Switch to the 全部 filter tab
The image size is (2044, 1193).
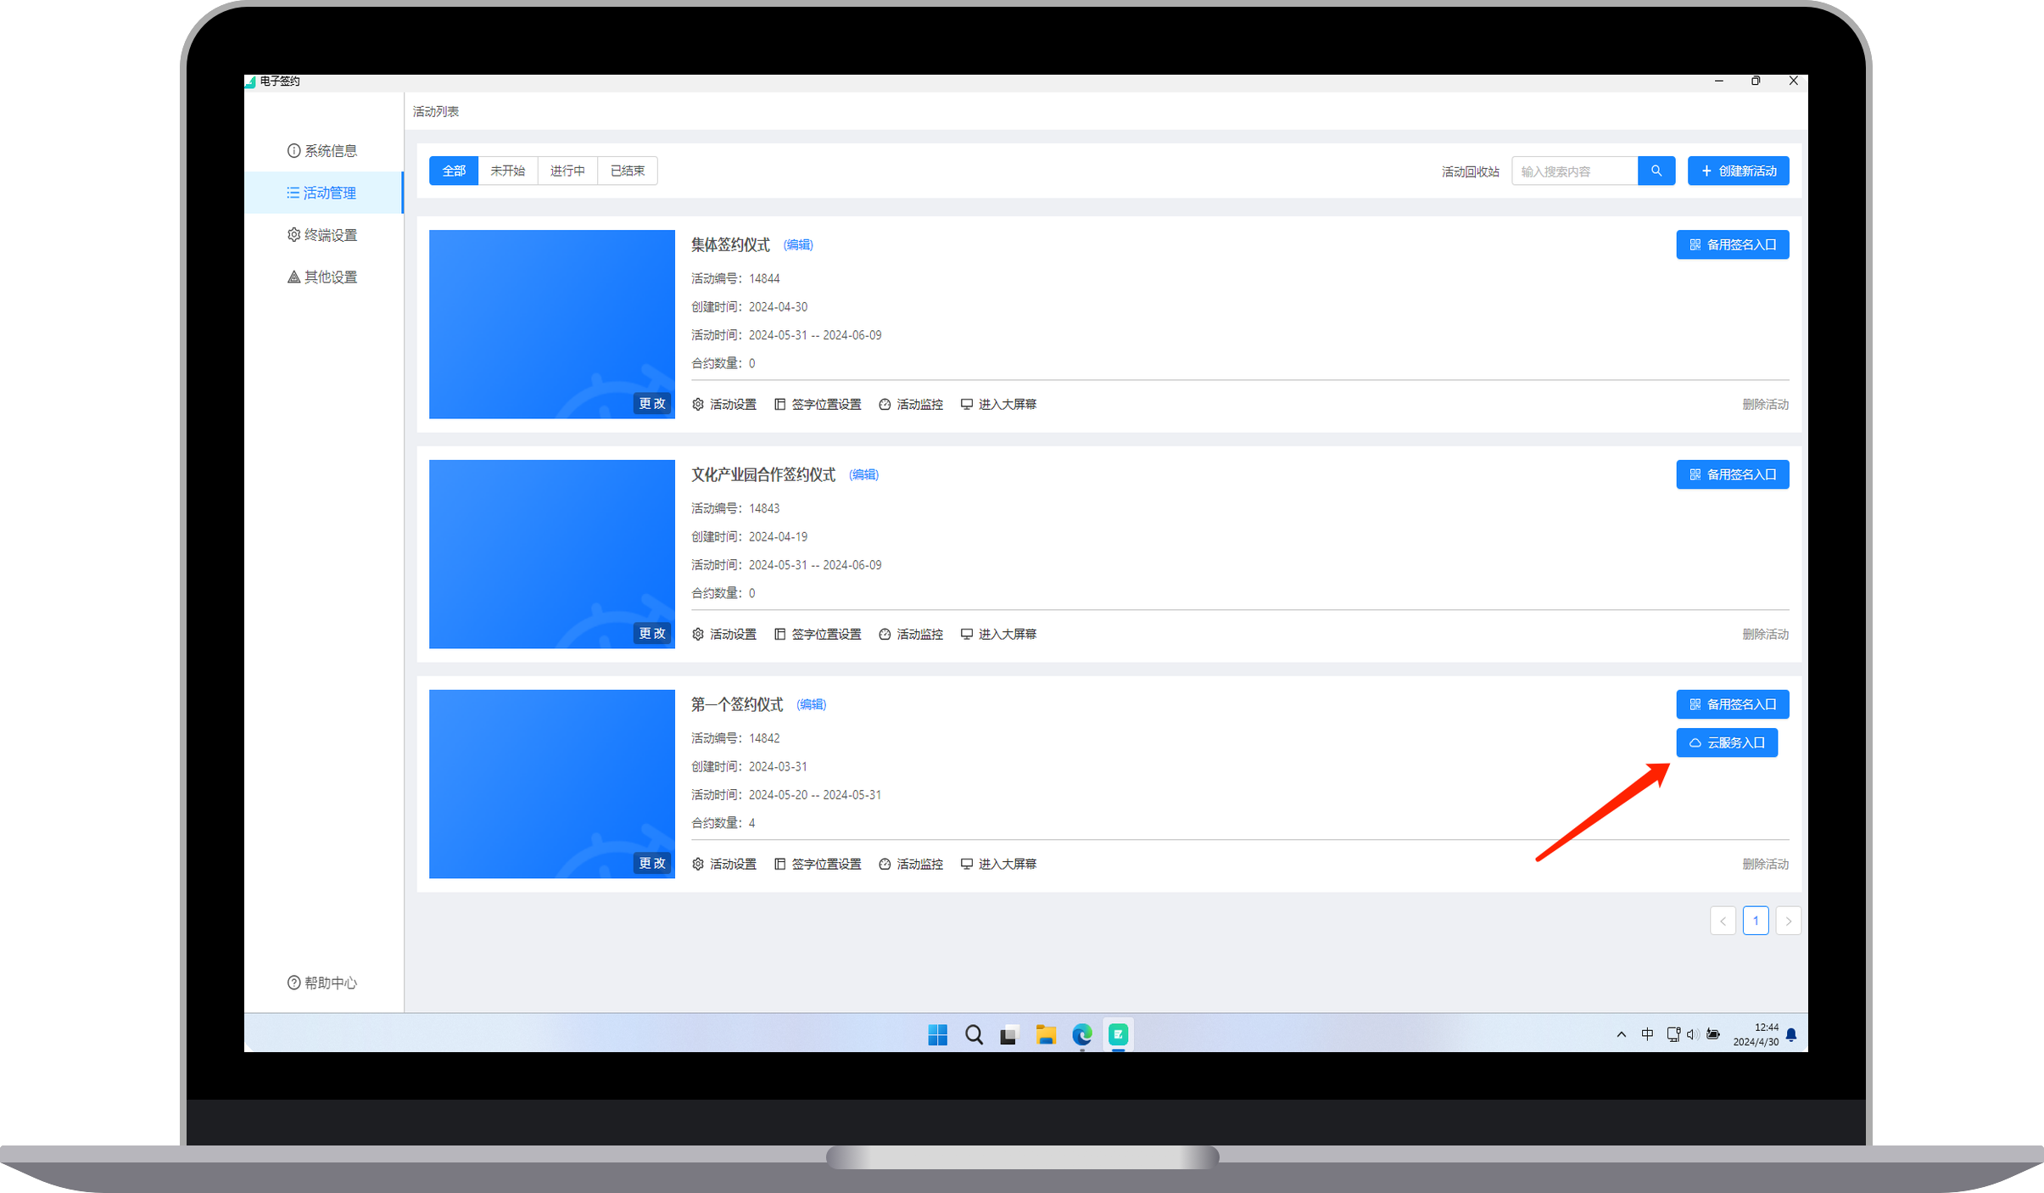click(x=454, y=171)
